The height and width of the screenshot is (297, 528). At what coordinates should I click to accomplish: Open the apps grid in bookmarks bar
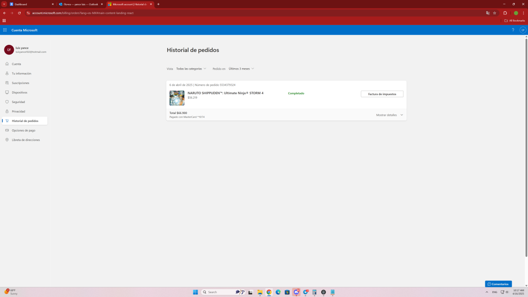(x=4, y=20)
